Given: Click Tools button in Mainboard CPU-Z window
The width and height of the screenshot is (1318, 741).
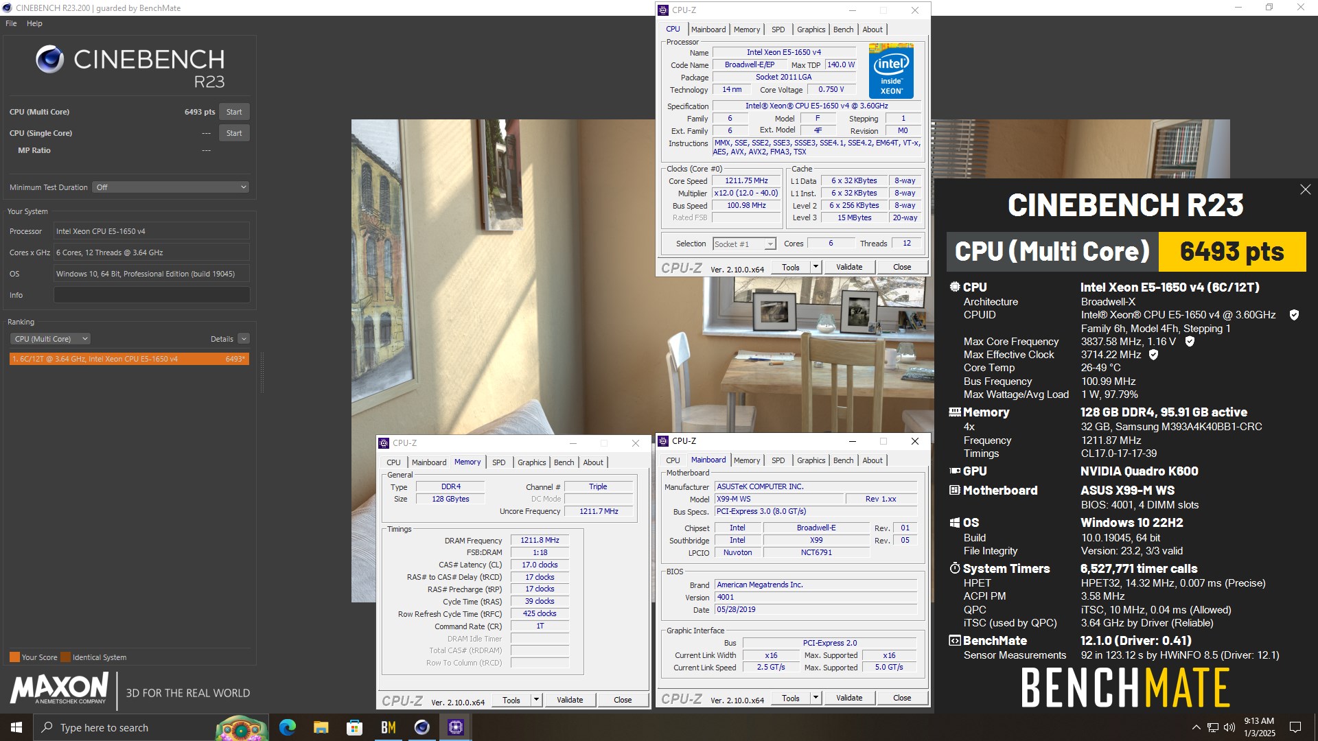Looking at the screenshot, I should click(791, 698).
